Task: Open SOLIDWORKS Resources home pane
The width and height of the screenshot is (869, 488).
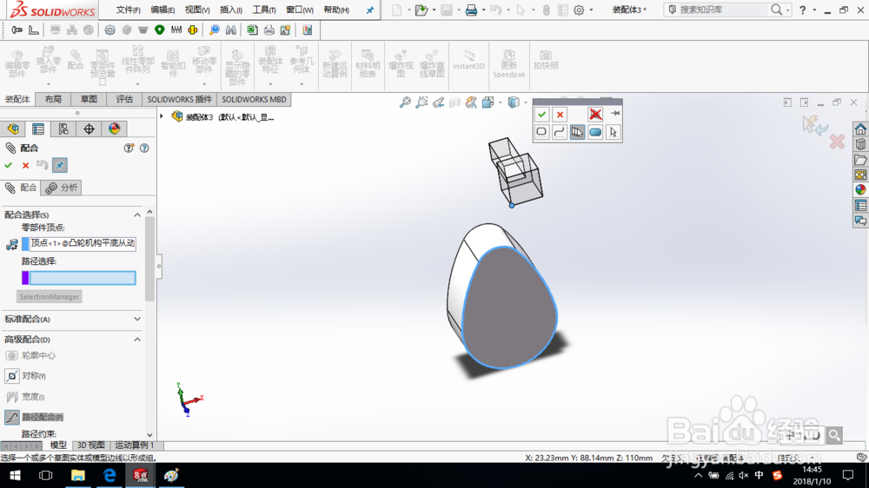Action: point(860,129)
